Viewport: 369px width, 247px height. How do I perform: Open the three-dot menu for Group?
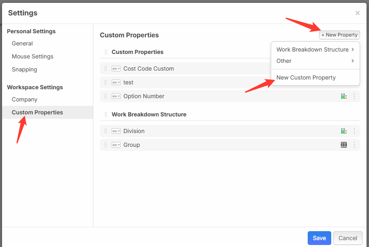(x=354, y=145)
